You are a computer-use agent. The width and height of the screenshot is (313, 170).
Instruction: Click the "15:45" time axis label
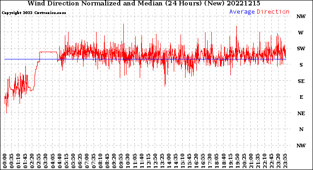[x=190, y=161]
